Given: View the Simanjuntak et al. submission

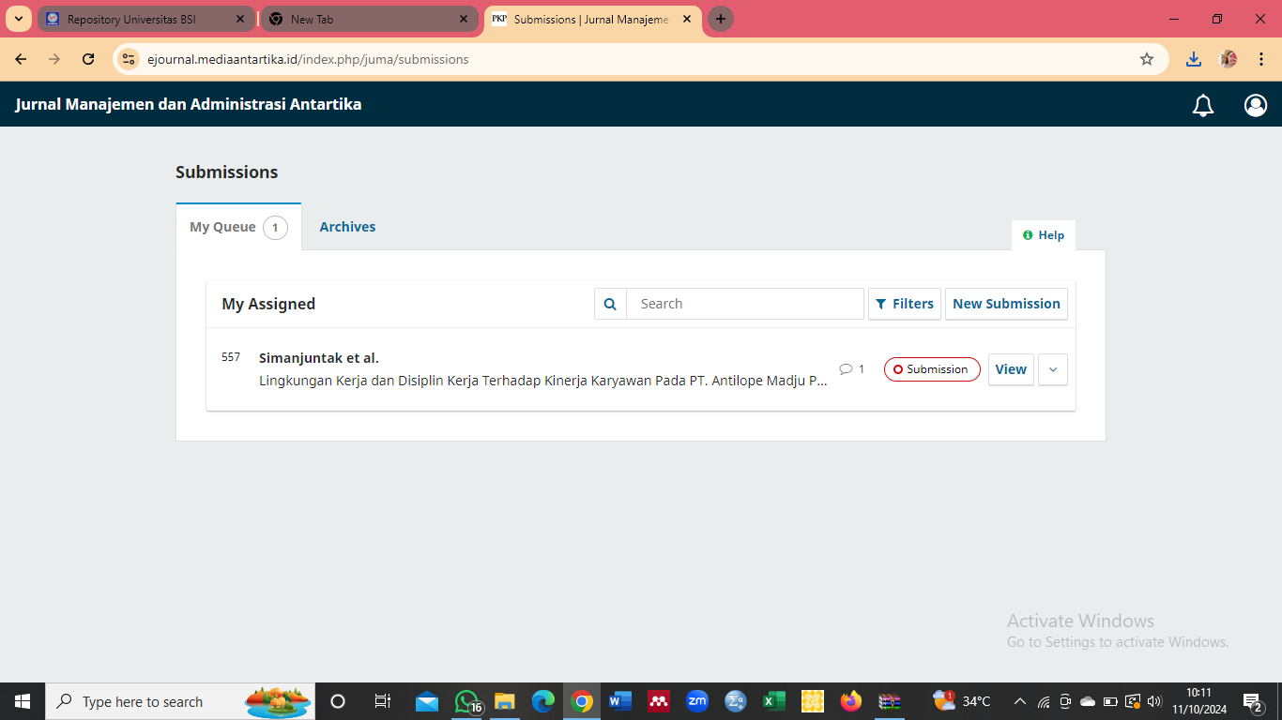Looking at the screenshot, I should click(x=1011, y=369).
